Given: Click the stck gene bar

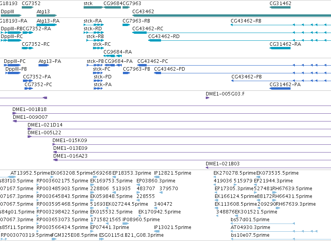Looking at the screenshot, I should (93, 7).
